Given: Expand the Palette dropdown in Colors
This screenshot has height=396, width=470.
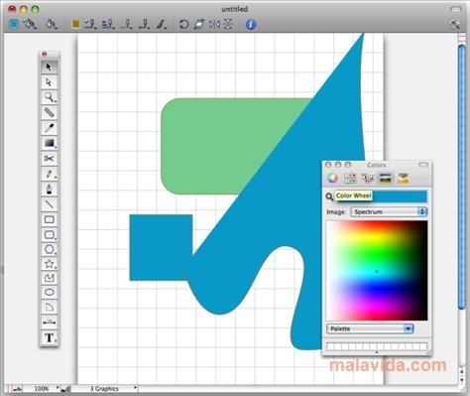Looking at the screenshot, I should 370,329.
